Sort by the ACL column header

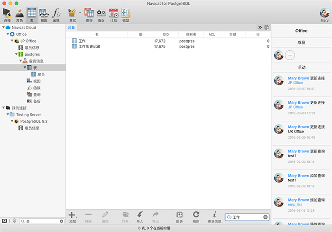click(x=212, y=35)
